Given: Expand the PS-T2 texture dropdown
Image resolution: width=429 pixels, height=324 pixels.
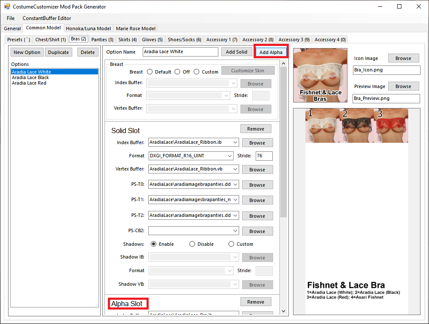Looking at the screenshot, I should tap(235, 216).
